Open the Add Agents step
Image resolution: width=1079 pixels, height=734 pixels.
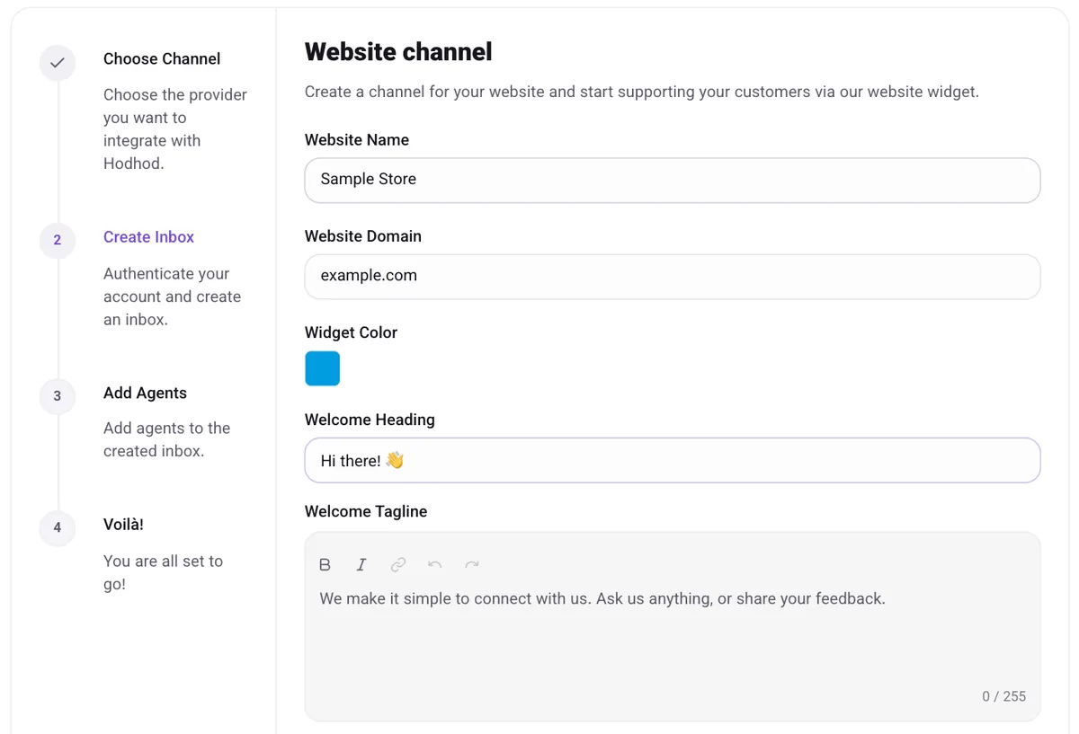[x=145, y=394]
